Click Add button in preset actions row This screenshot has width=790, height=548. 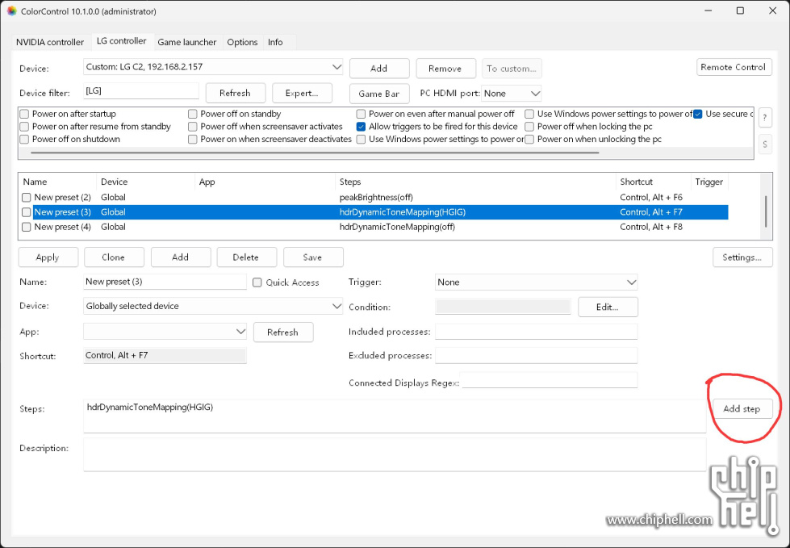[x=181, y=257]
